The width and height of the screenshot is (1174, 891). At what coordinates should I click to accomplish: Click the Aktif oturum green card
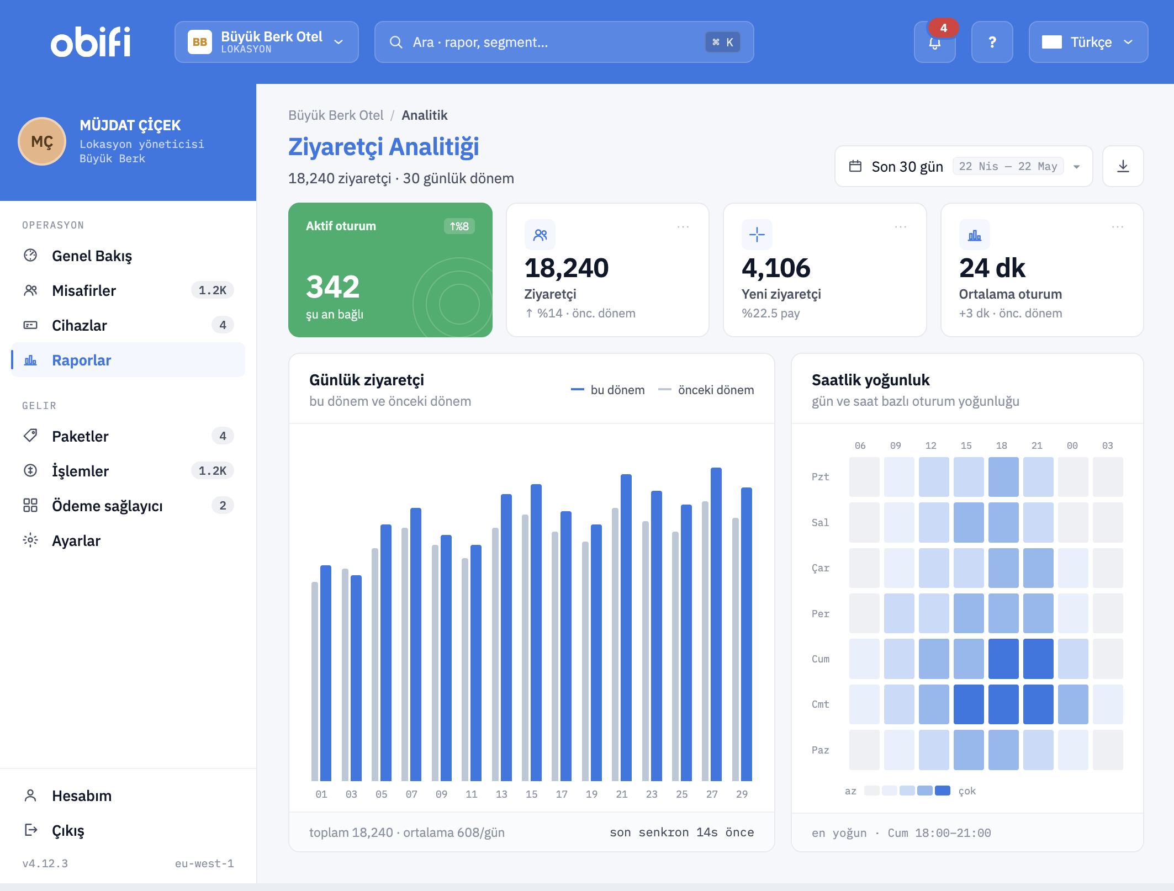tap(390, 269)
